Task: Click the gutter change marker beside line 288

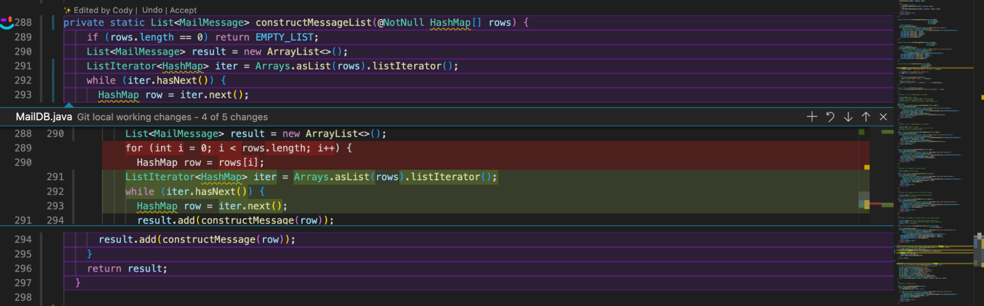Action: pyautogui.click(x=53, y=23)
